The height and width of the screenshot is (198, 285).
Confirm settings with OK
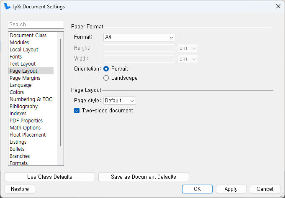(x=197, y=189)
